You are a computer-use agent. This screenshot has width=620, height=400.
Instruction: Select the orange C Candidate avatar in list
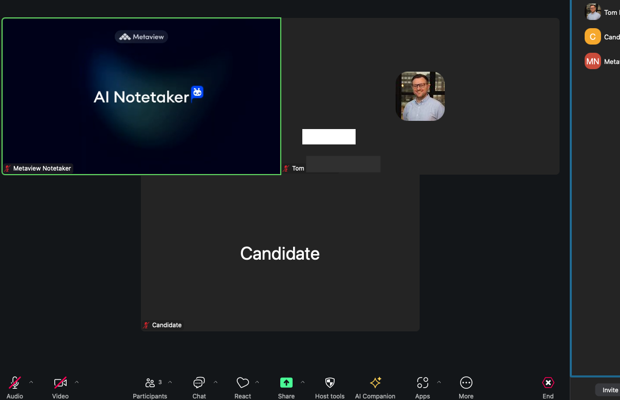point(593,37)
